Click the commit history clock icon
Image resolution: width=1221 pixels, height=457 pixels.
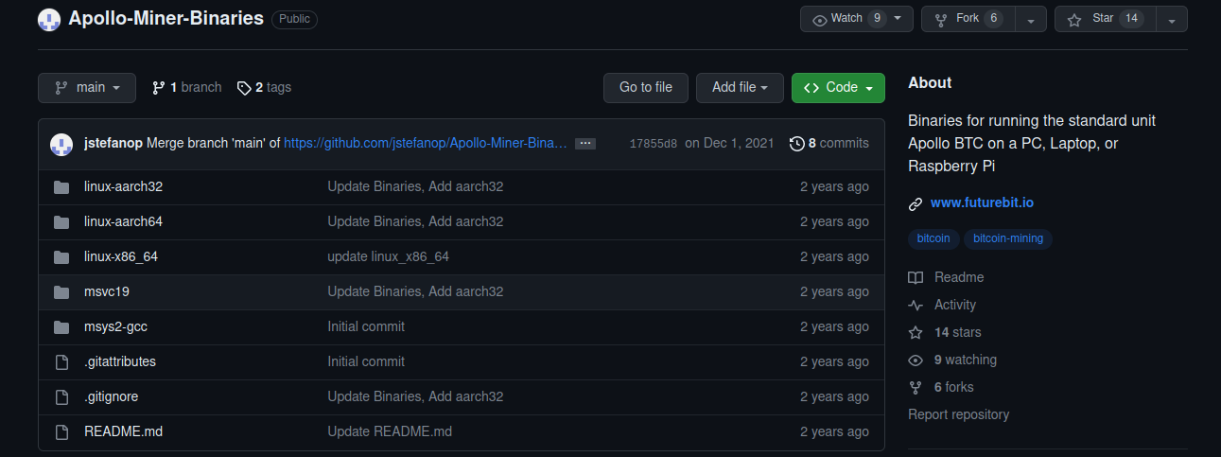pos(797,144)
